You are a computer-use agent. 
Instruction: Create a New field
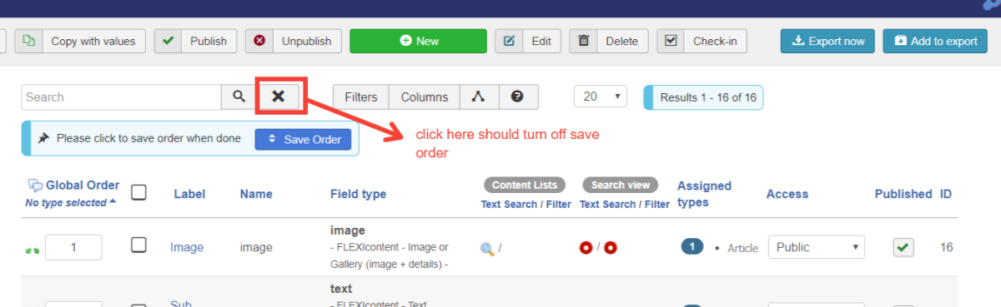418,41
